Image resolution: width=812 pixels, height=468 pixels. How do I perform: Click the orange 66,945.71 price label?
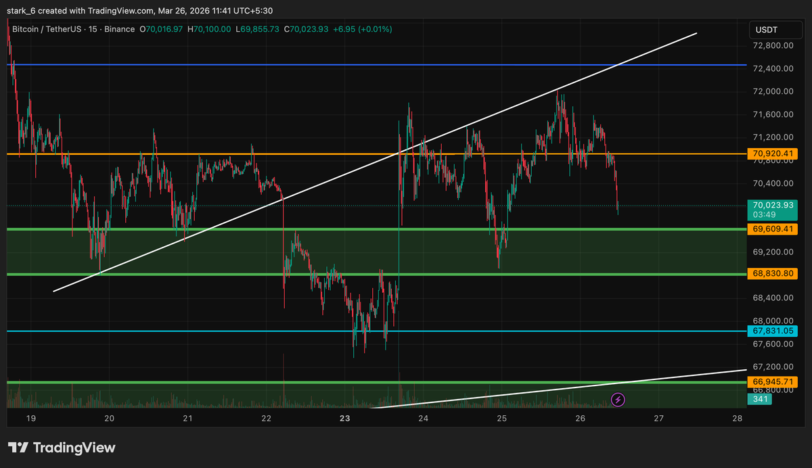(772, 382)
